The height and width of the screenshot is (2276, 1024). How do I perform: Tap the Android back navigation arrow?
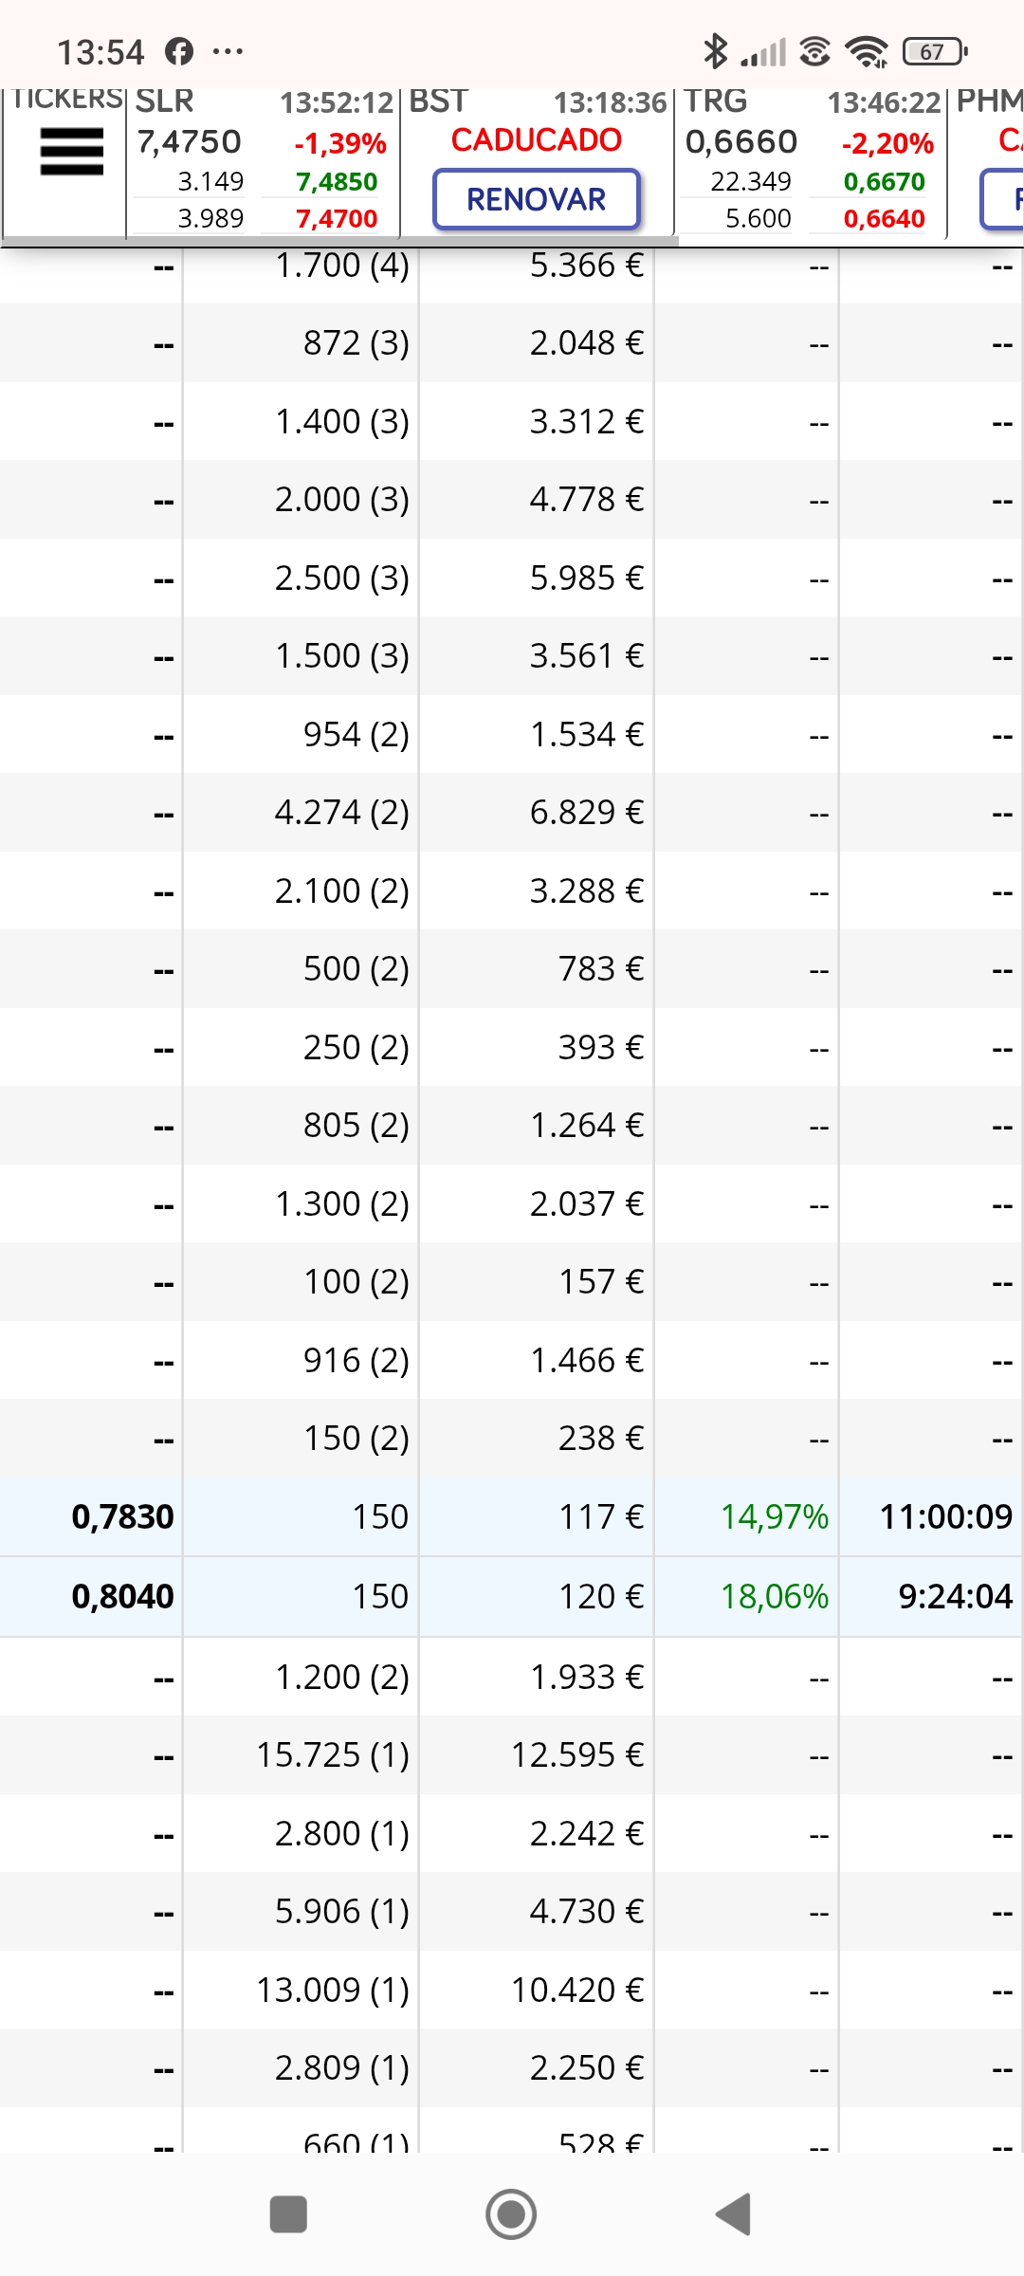(x=734, y=2214)
